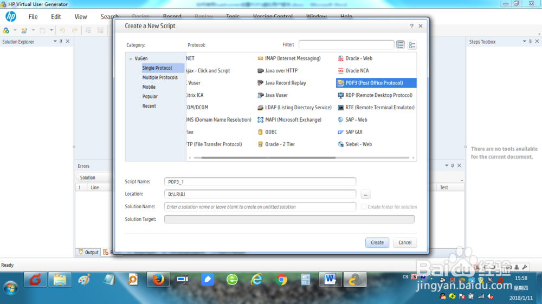Browse for script location folder
This screenshot has width=542, height=304.
[x=365, y=194]
